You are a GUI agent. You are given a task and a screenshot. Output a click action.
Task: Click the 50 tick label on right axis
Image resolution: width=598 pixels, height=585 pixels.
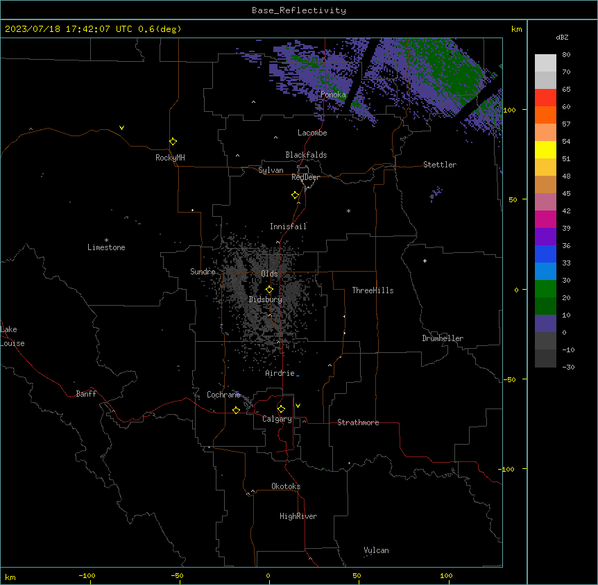pyautogui.click(x=513, y=199)
